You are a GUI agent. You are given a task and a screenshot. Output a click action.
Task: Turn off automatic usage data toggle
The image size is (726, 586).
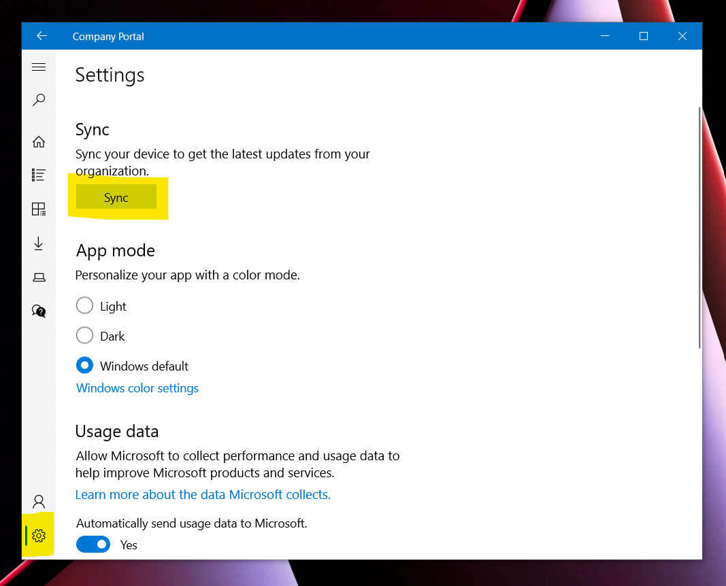click(x=93, y=545)
